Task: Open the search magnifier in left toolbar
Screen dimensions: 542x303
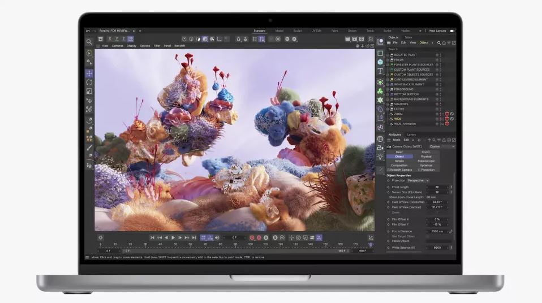Action: coord(89,42)
